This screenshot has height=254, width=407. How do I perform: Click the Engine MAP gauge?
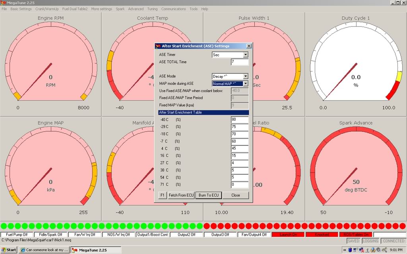pyautogui.click(x=50, y=169)
